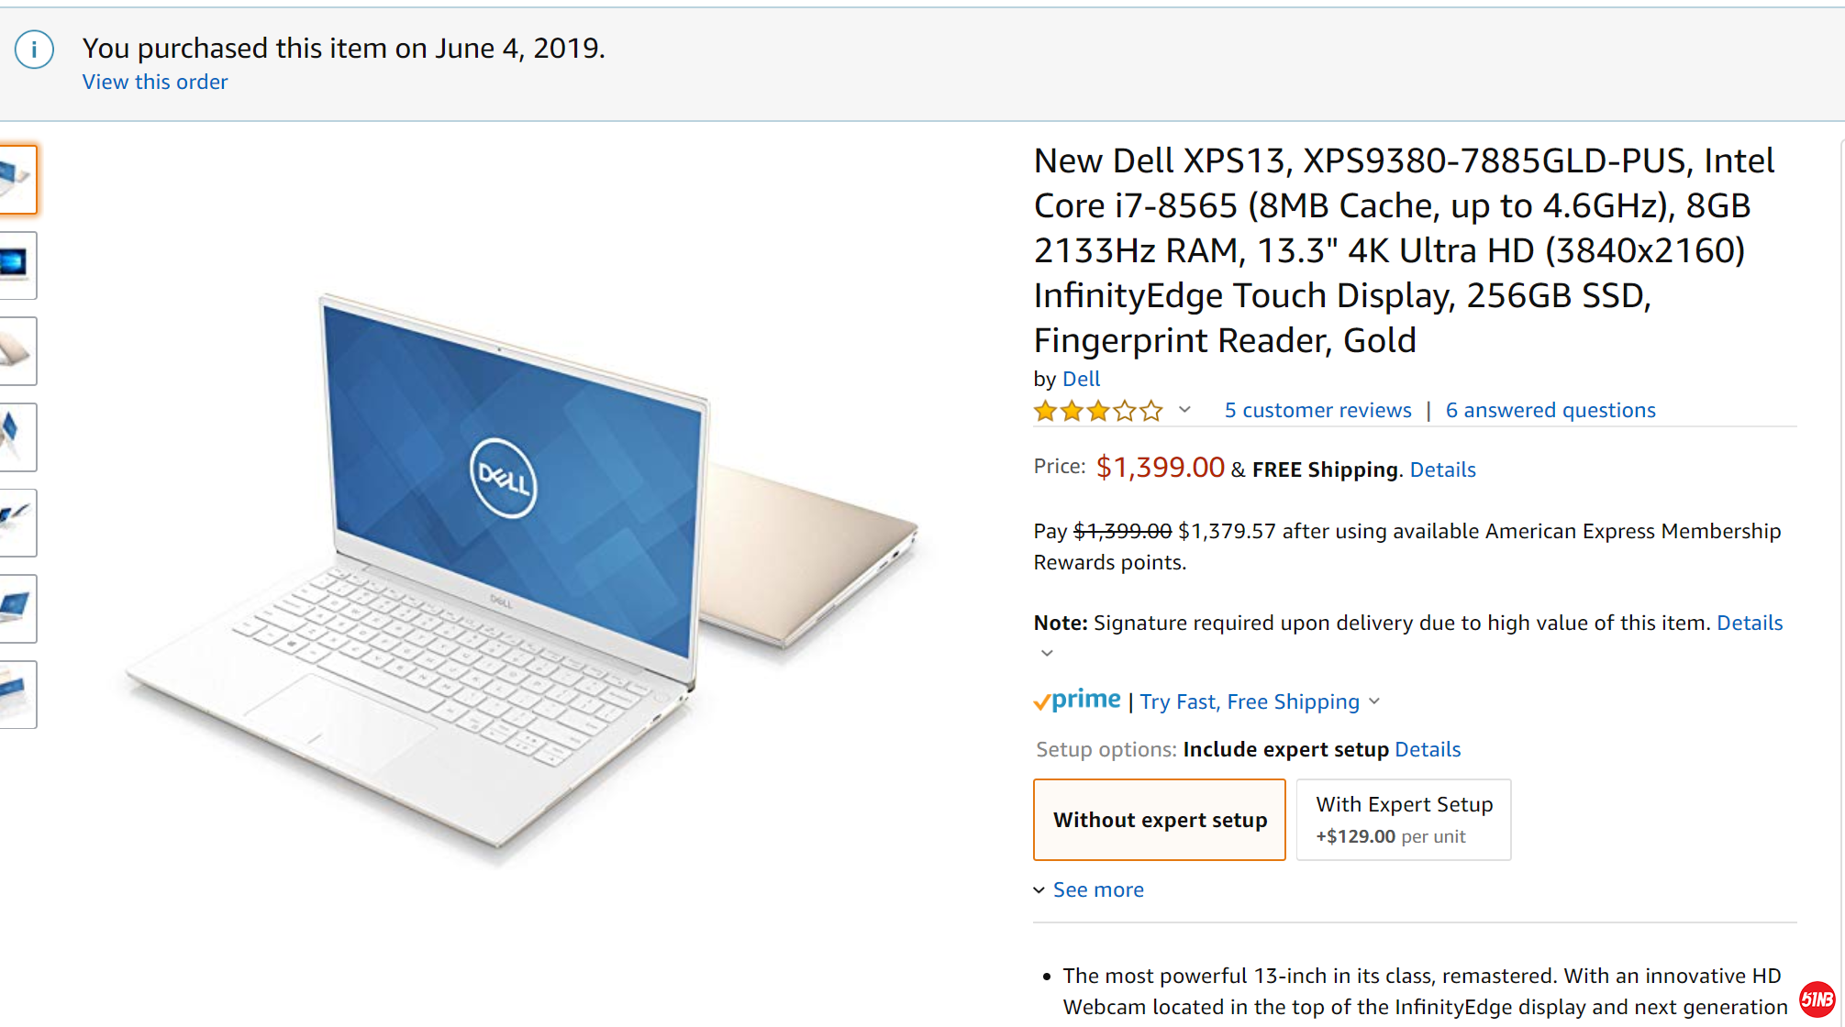Choose the Without expert setup option

tap(1160, 820)
